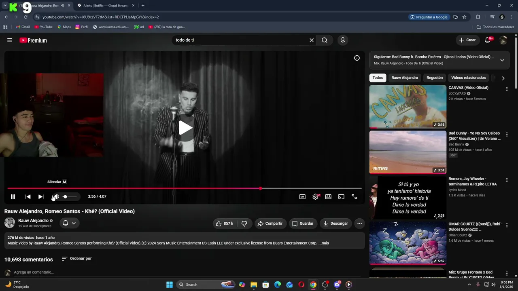Dislike the video
This screenshot has width=518, height=291.
[x=244, y=224]
